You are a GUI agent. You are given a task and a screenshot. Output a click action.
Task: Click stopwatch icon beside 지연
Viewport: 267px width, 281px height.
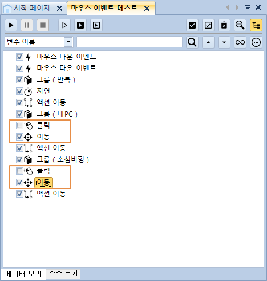[x=28, y=91]
